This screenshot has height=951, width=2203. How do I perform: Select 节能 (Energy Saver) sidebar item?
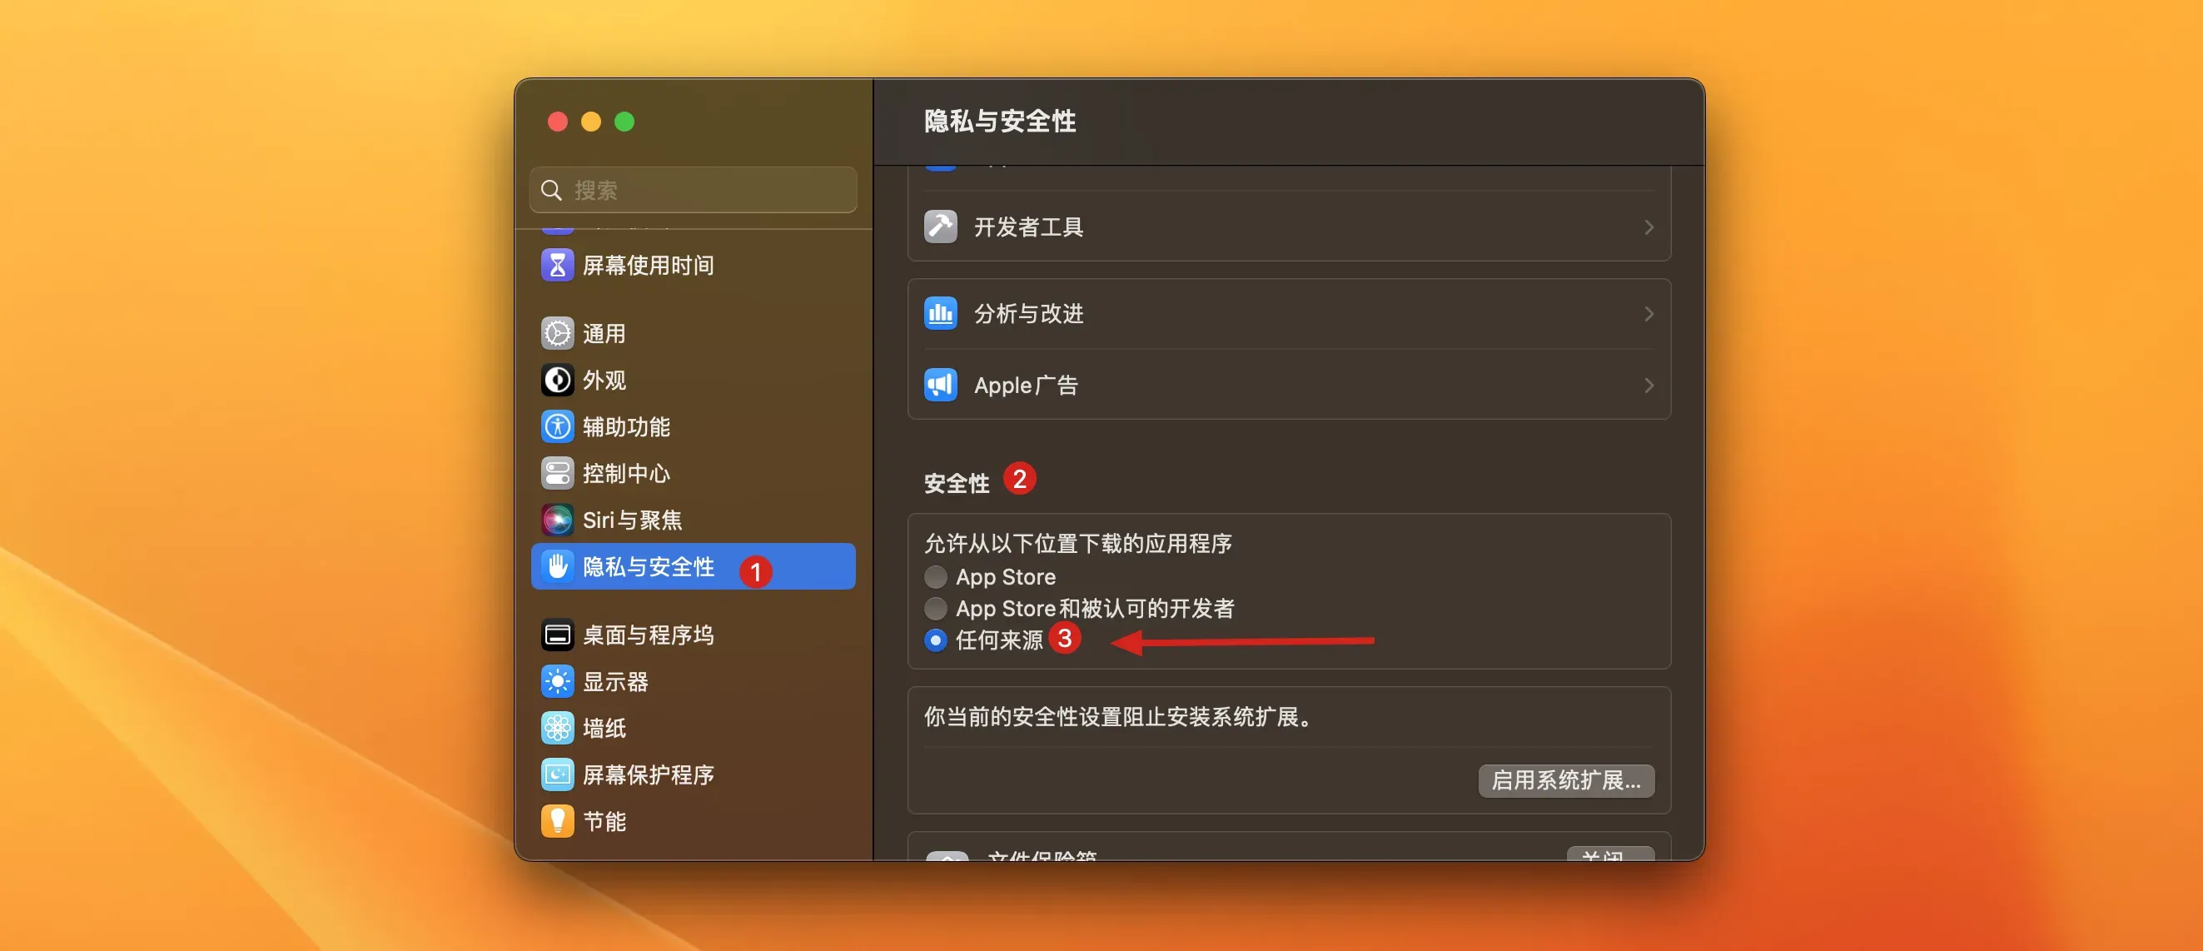click(x=604, y=821)
